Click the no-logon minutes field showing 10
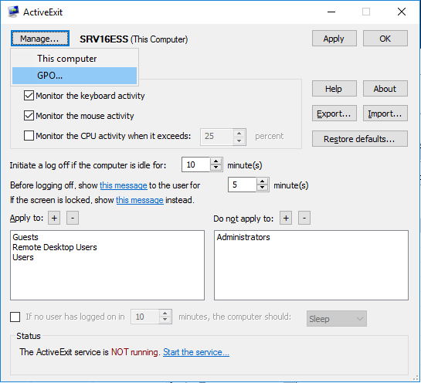This screenshot has height=383, width=421. point(145,317)
